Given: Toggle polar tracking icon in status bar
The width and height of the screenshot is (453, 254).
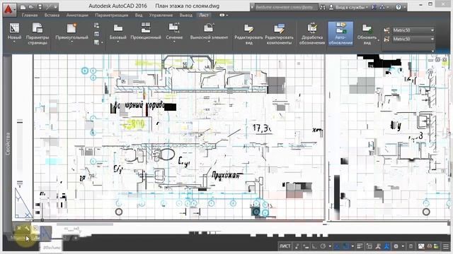Looking at the screenshot, I should 323,246.
